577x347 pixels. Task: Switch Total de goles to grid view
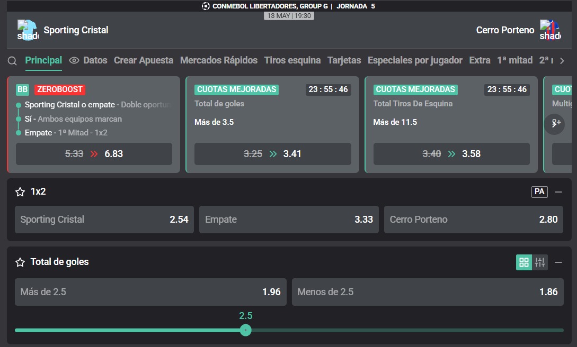[x=524, y=262]
